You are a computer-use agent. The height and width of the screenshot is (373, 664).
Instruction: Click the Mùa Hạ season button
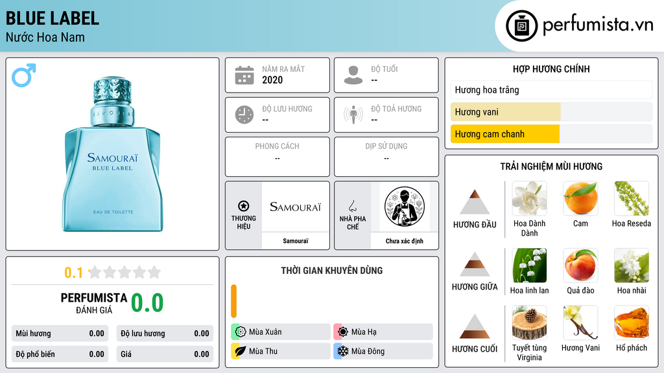tap(383, 332)
